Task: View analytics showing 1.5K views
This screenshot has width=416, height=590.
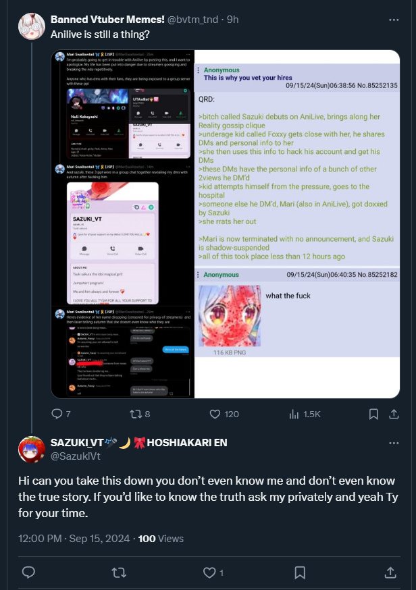Action: coord(305,414)
